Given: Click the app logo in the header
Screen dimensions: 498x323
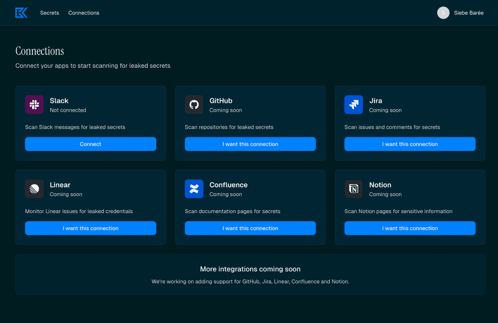Looking at the screenshot, I should click(21, 13).
